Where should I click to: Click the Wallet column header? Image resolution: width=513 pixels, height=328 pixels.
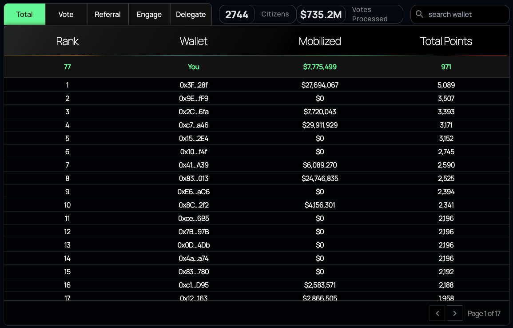(x=194, y=41)
